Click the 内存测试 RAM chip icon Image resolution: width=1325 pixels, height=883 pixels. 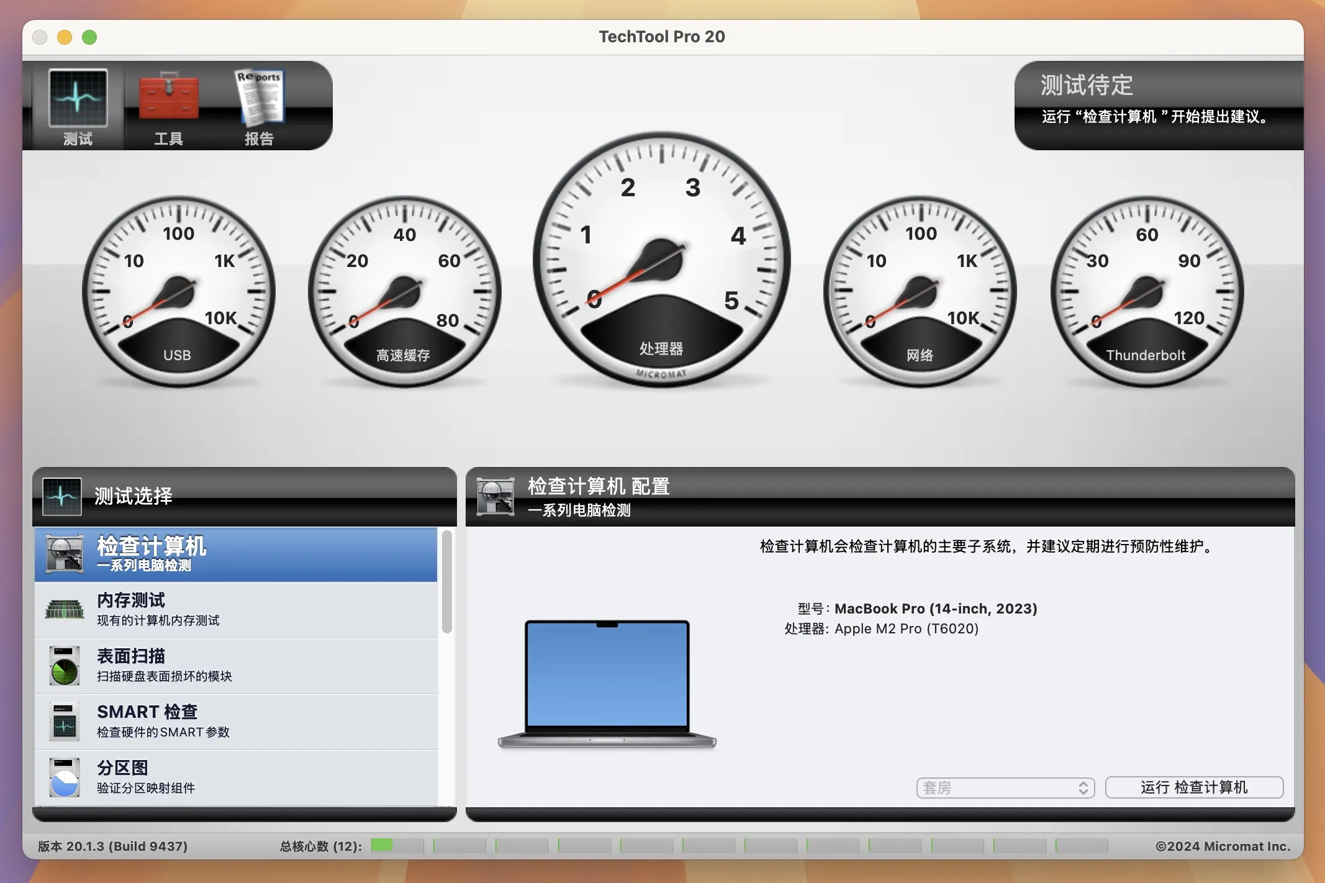coord(64,609)
